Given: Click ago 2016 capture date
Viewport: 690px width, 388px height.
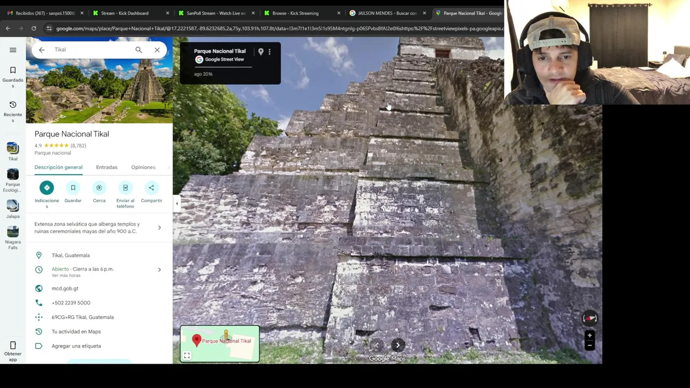Looking at the screenshot, I should [203, 74].
